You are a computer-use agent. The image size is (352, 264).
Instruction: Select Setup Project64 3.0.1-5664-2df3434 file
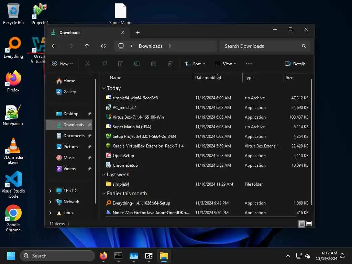[207, 136]
